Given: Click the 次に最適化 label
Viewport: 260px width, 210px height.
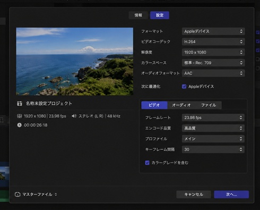Looking at the screenshot, I should [x=151, y=87].
